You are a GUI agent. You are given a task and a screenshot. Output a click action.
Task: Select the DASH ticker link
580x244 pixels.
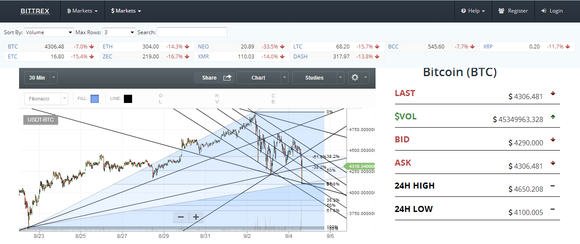300,57
